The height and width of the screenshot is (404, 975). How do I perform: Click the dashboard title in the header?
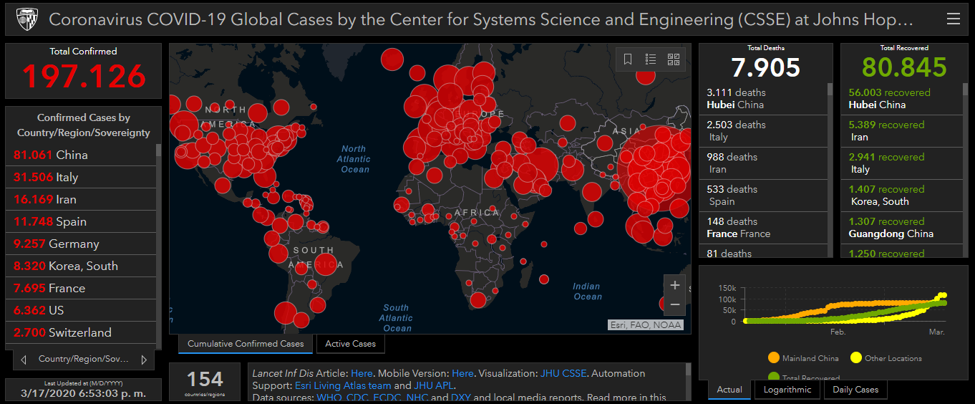(481, 19)
